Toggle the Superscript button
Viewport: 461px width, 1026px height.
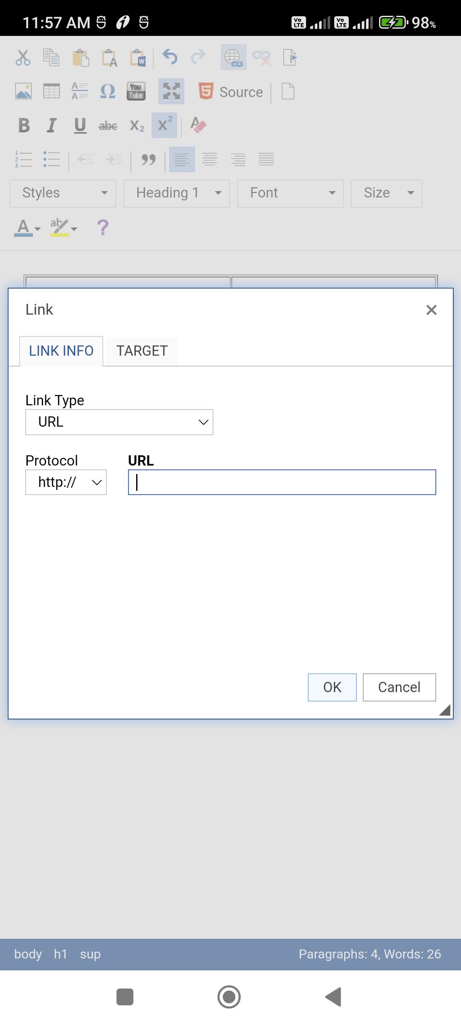pos(164,125)
